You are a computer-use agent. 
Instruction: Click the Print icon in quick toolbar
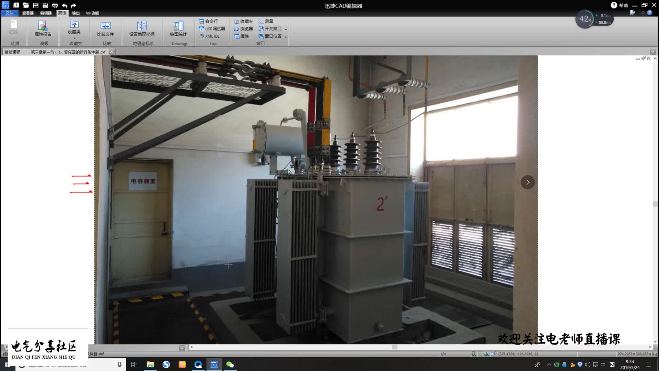[55, 5]
